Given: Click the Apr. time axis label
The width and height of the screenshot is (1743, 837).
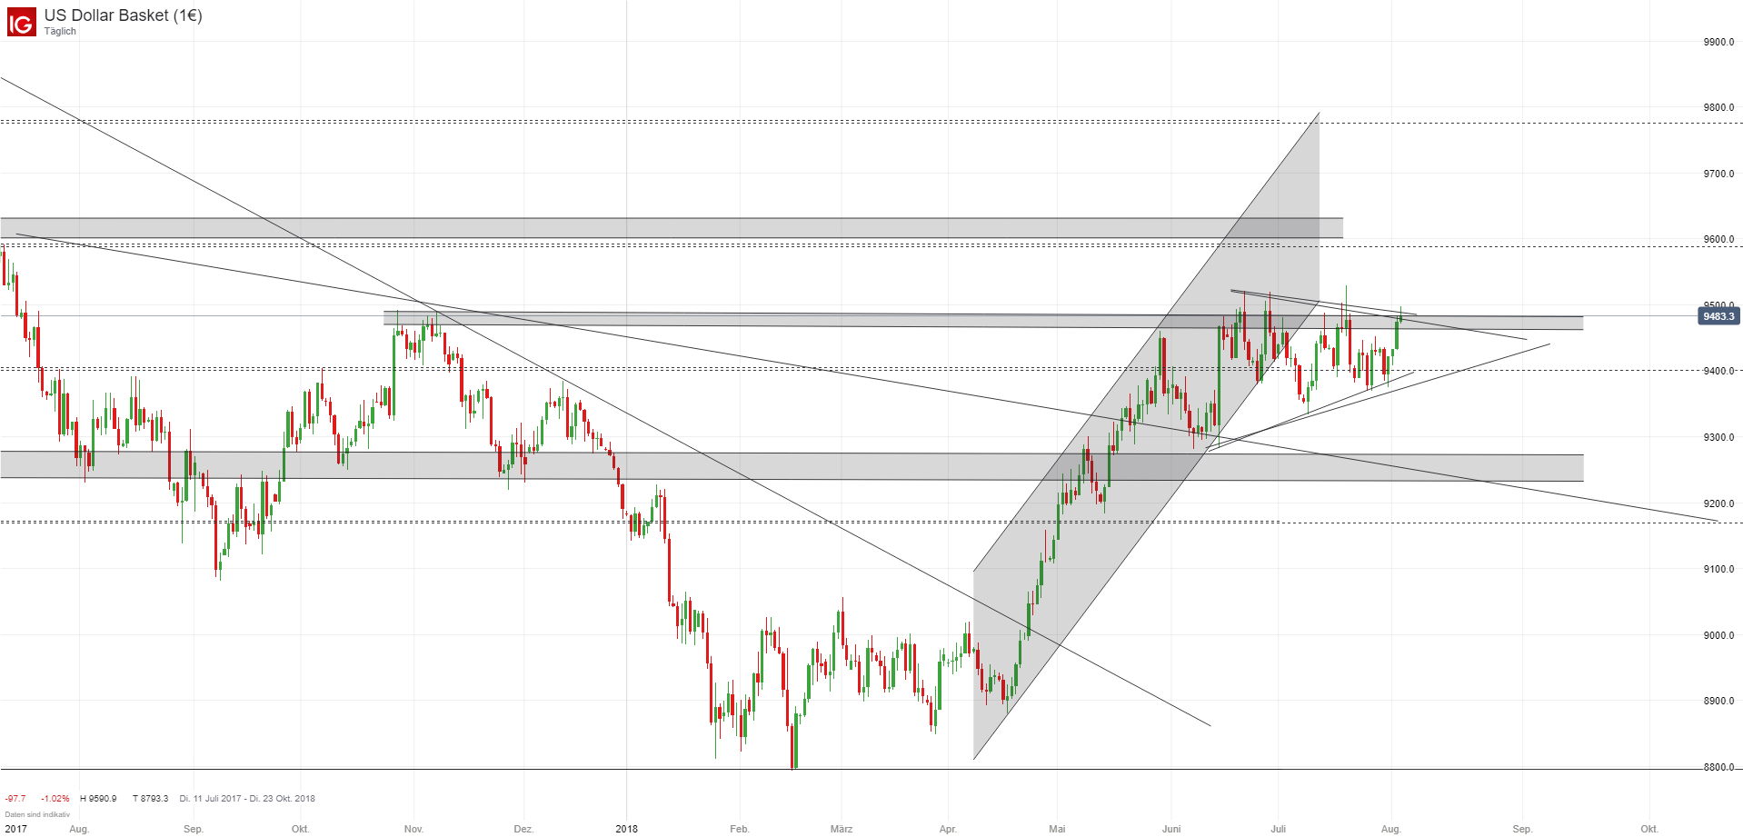Looking at the screenshot, I should (x=948, y=829).
